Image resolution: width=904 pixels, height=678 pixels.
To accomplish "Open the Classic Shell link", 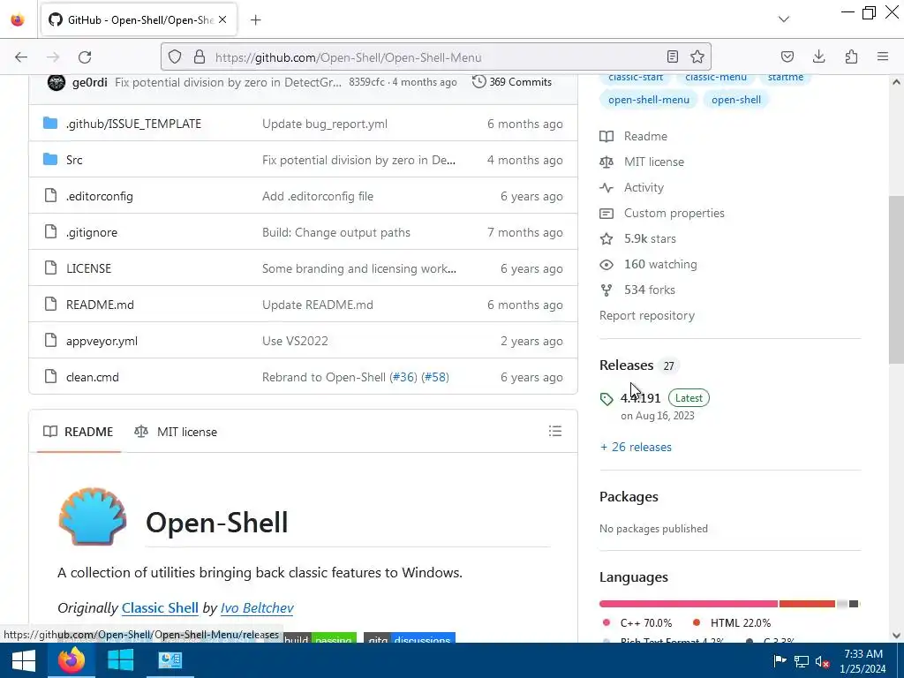I will click(160, 608).
